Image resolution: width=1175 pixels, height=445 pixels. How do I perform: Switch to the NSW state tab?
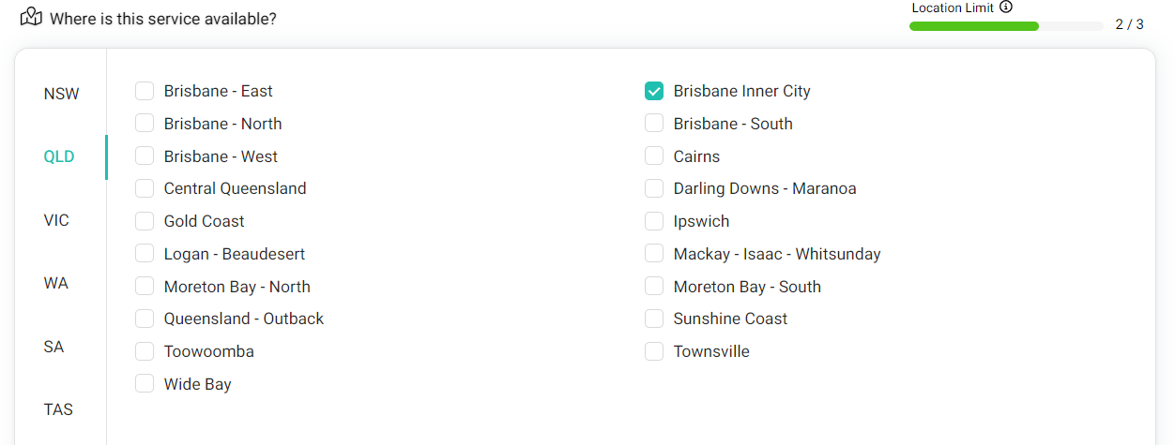[x=62, y=94]
